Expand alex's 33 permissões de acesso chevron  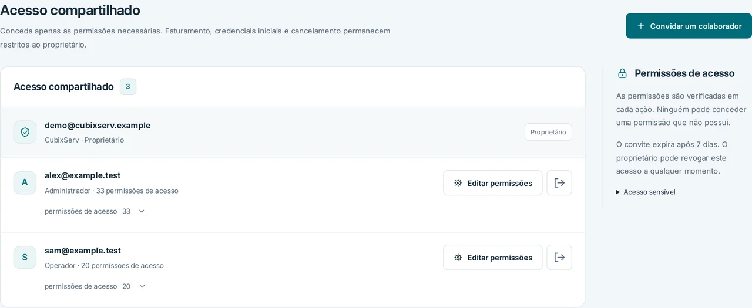coord(142,211)
